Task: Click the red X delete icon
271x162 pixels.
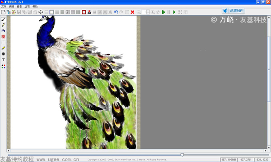Action: pos(132,12)
